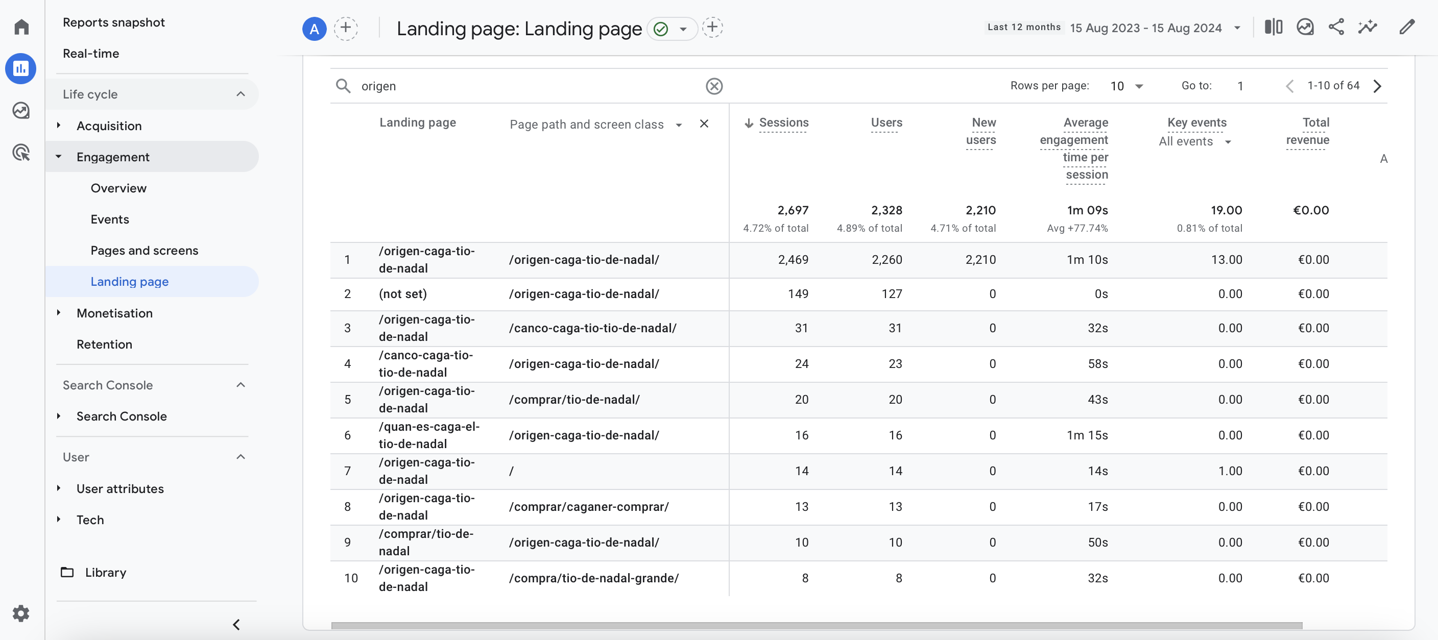
Task: Open the Explore section icon
Action: pyautogui.click(x=20, y=110)
